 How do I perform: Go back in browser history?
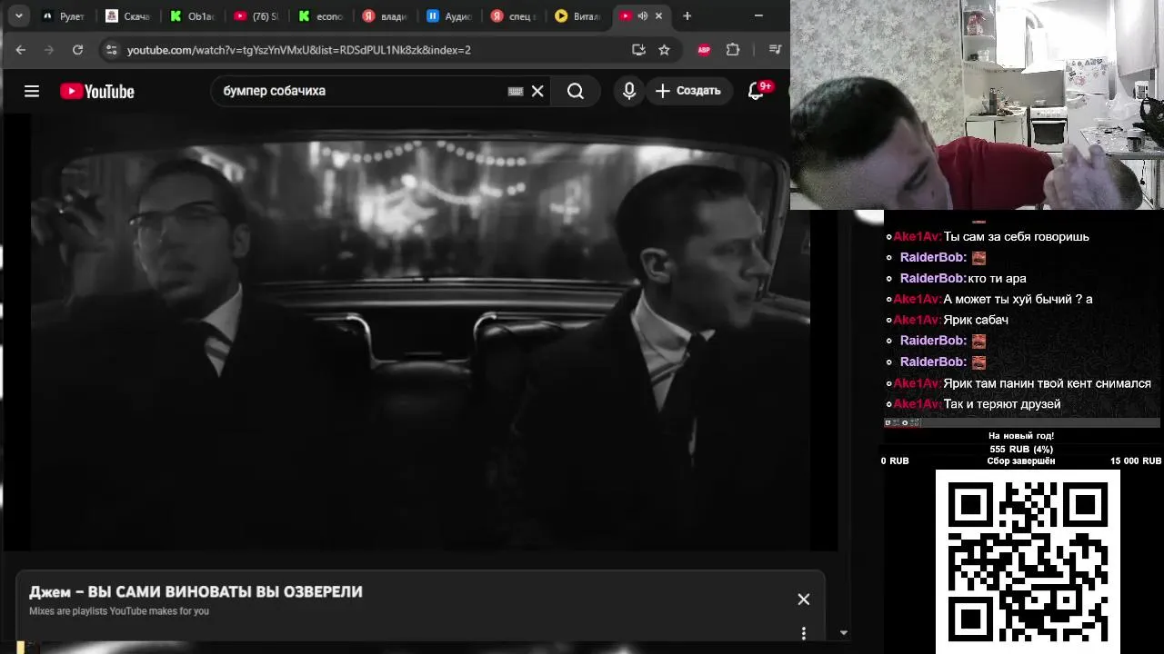click(x=21, y=50)
